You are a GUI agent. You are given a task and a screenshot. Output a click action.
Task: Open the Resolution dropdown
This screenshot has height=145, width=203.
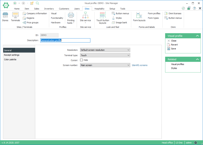tap(105, 50)
